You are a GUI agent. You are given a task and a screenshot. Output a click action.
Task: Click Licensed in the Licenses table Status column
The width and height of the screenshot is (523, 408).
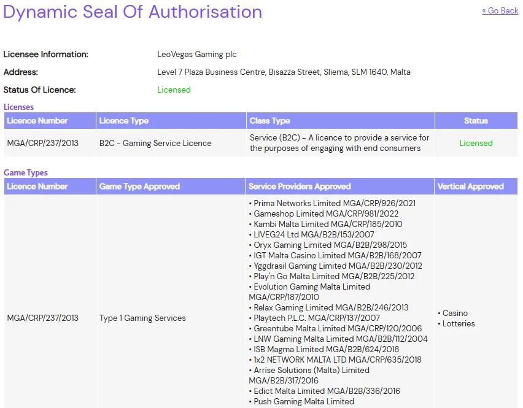(x=476, y=143)
